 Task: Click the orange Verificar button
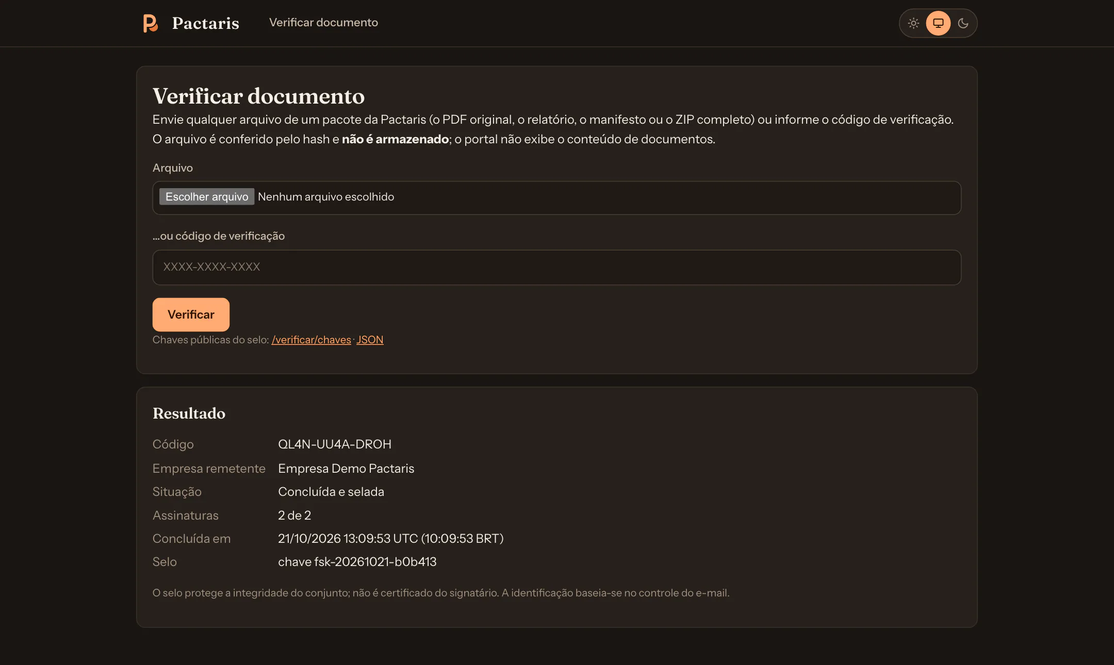tap(191, 314)
